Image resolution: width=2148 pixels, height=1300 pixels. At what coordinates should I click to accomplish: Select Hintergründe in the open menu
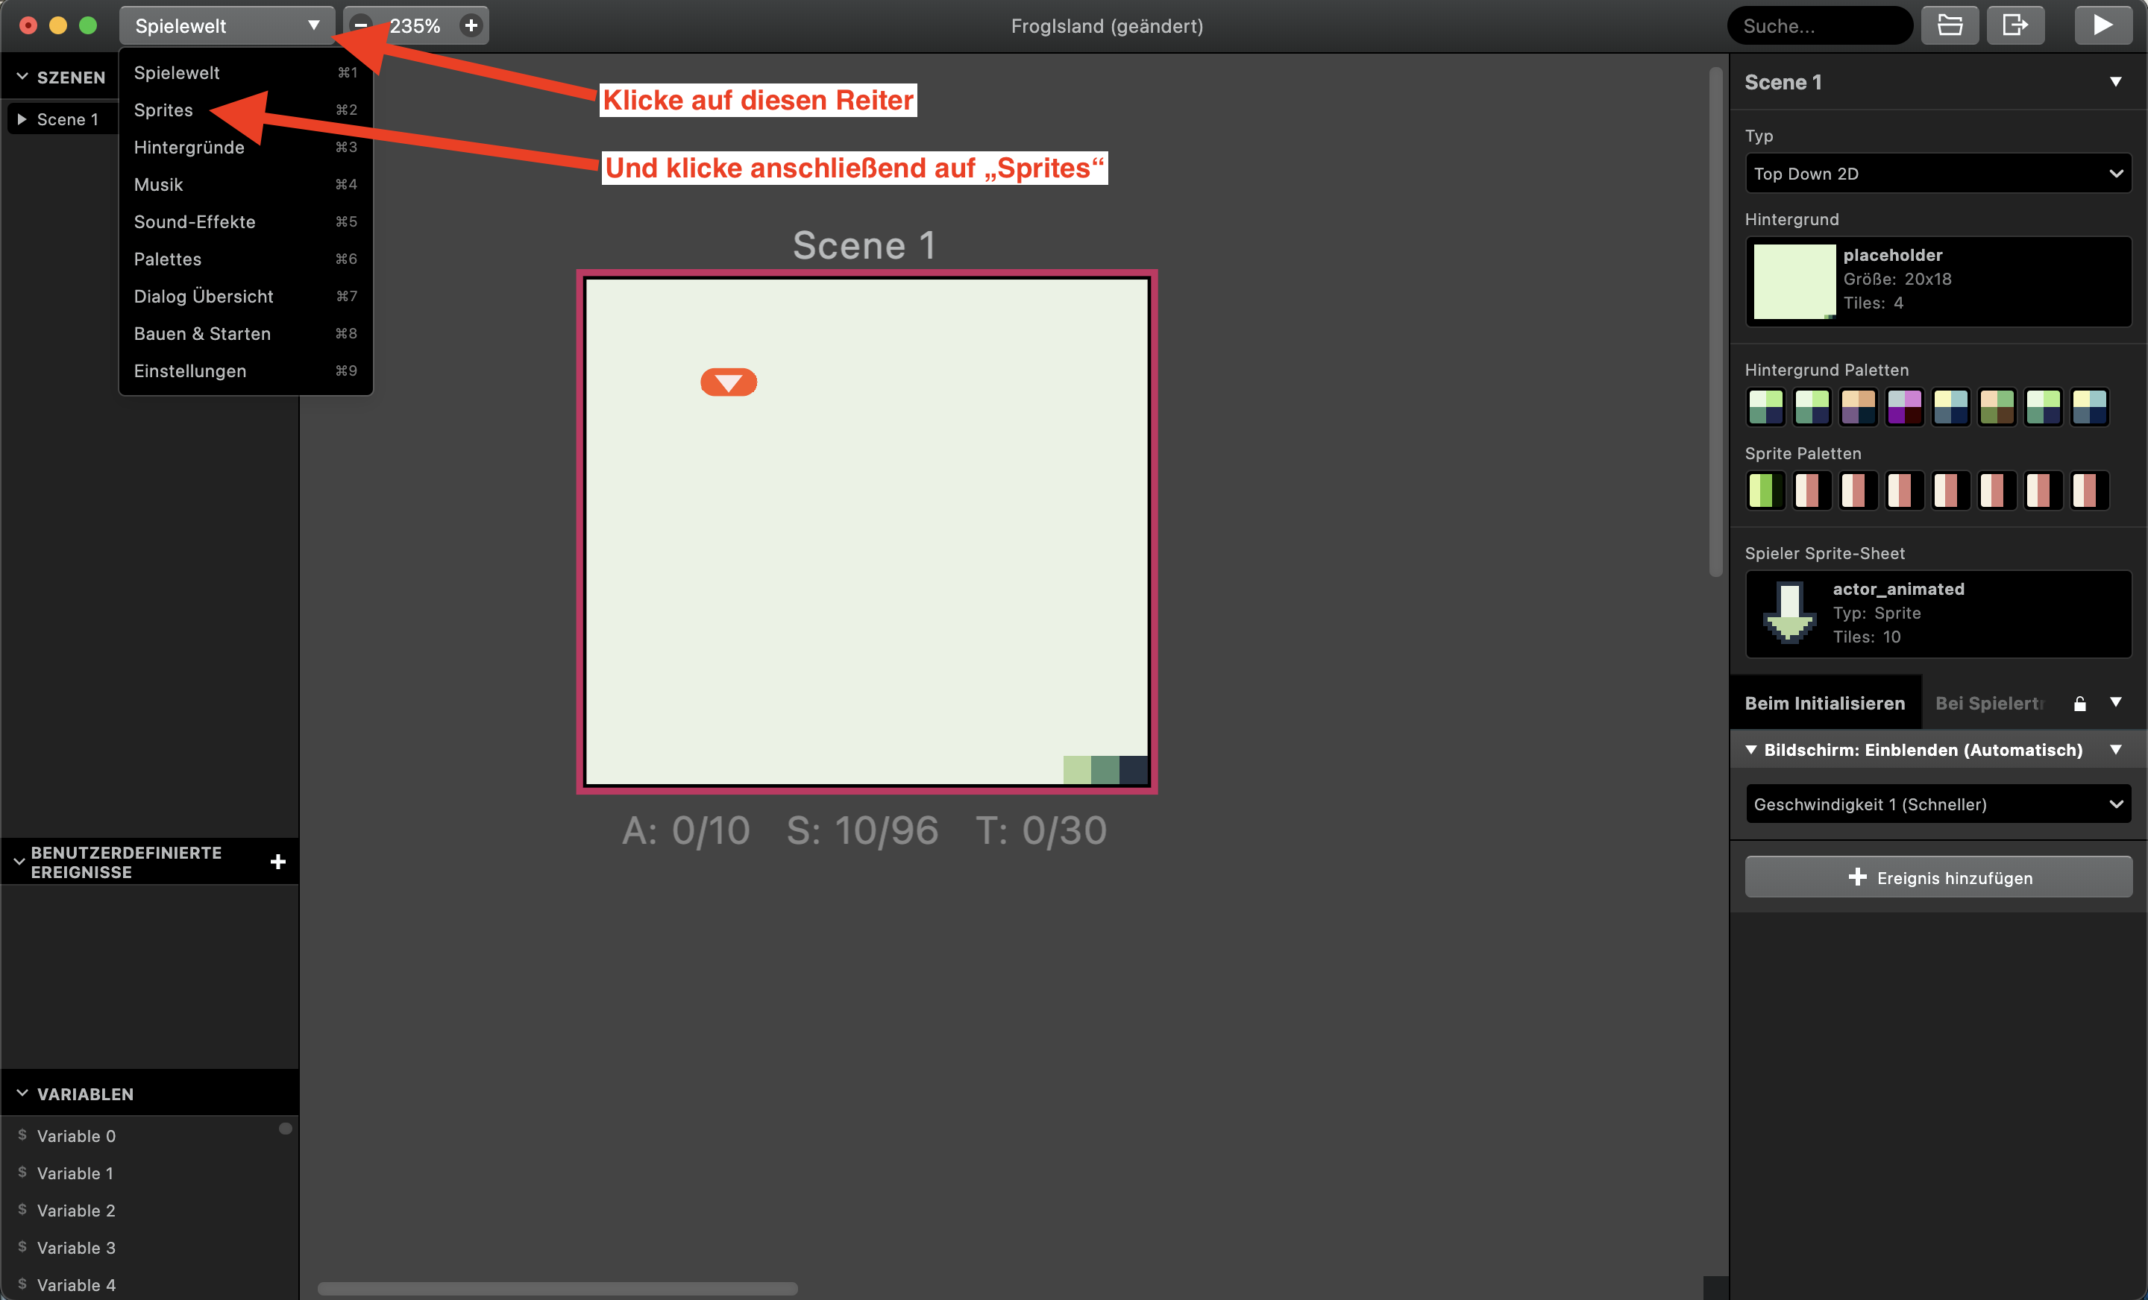point(189,148)
